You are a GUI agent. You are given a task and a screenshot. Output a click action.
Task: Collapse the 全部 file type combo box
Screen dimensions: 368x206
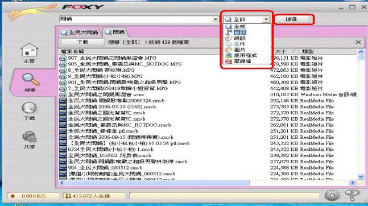click(x=266, y=19)
